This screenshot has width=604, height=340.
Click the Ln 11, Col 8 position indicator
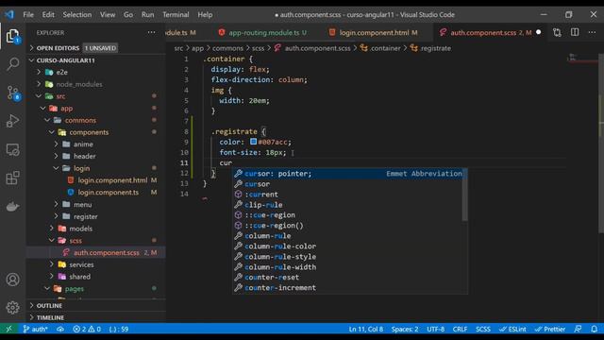(x=366, y=329)
